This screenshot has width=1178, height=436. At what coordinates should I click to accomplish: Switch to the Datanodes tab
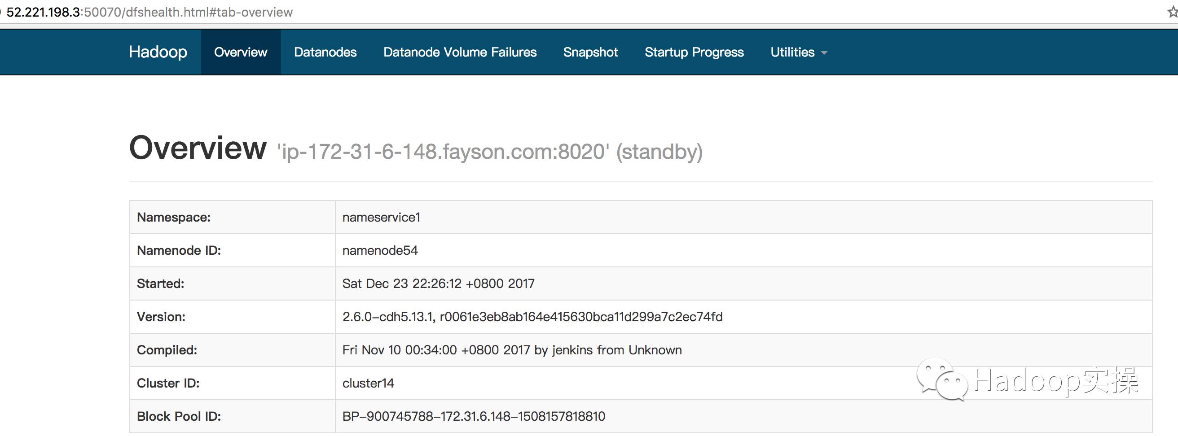point(325,52)
